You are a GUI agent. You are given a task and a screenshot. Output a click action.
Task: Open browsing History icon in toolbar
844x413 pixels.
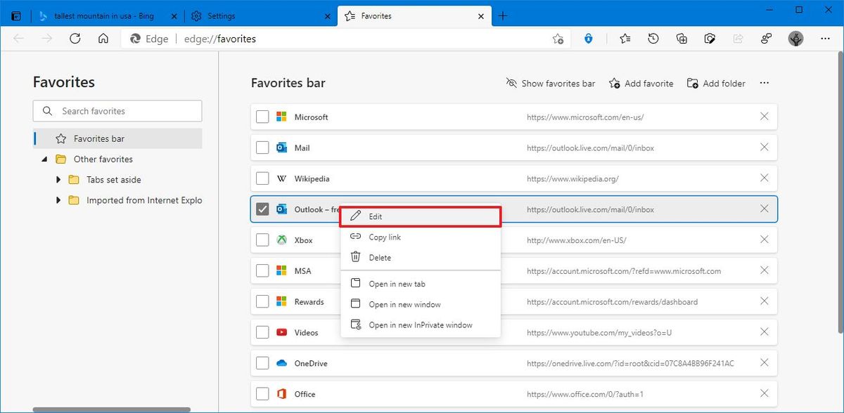point(653,39)
